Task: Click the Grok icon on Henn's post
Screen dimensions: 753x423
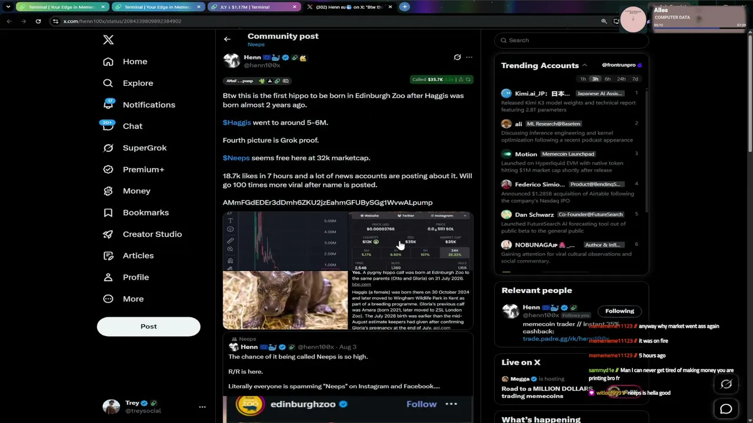Action: 457,58
